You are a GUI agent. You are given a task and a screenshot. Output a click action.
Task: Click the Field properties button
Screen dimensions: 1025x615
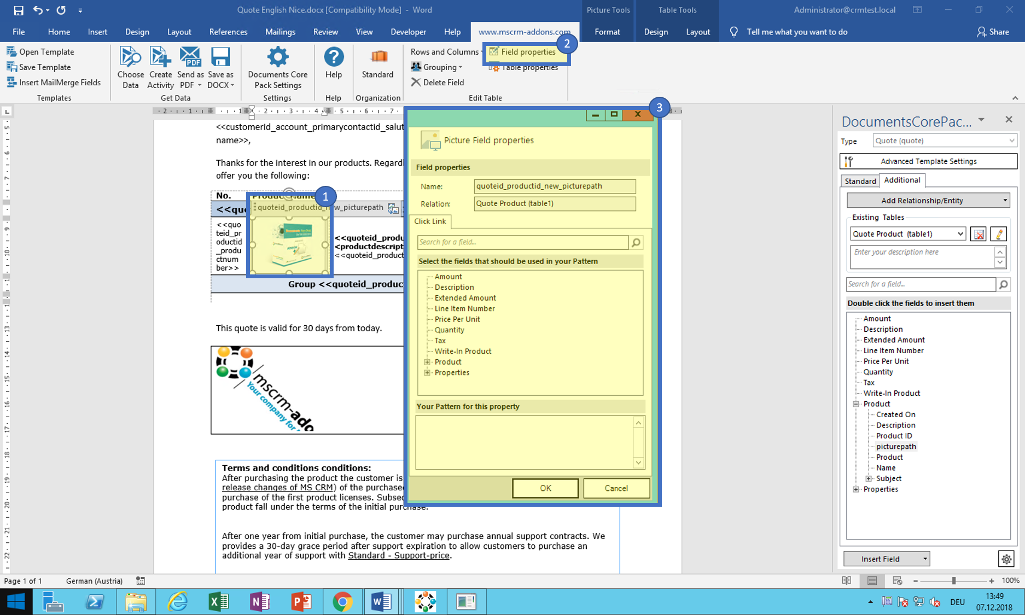522,52
